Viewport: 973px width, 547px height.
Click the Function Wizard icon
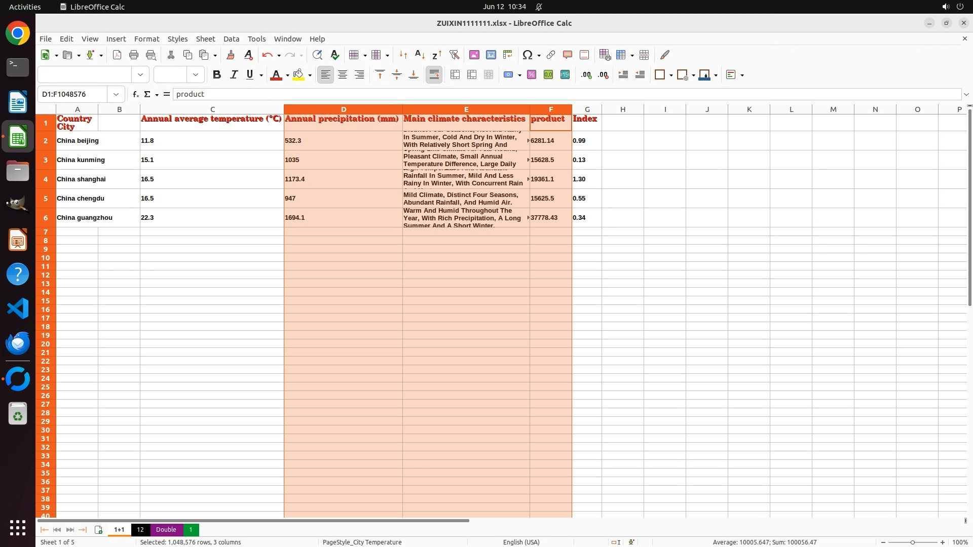pos(135,94)
